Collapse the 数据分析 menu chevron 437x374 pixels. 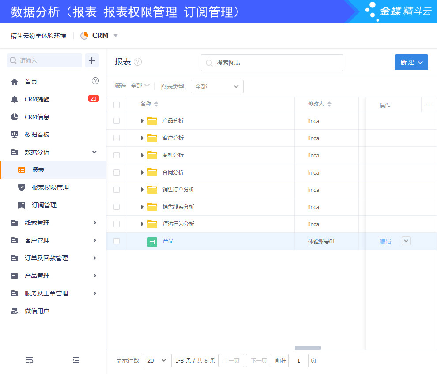pos(94,152)
